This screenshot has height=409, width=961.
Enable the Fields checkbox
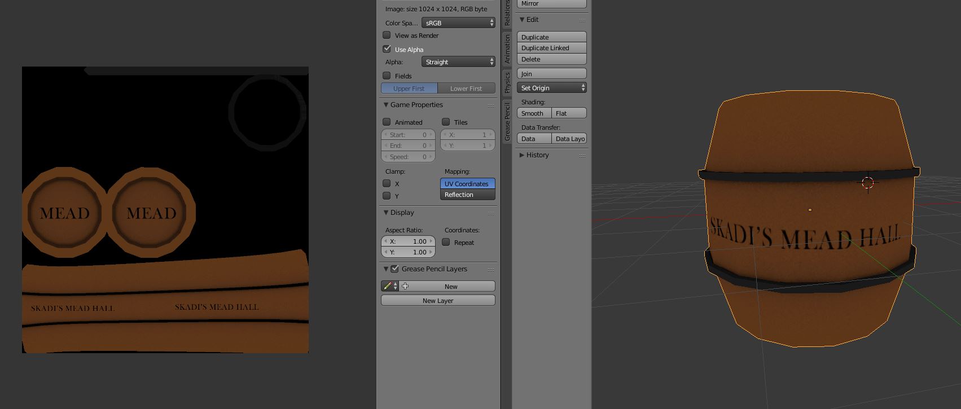[387, 76]
